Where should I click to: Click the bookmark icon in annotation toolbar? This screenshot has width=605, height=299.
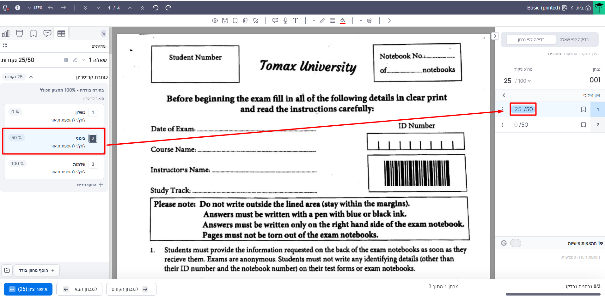click(x=235, y=21)
